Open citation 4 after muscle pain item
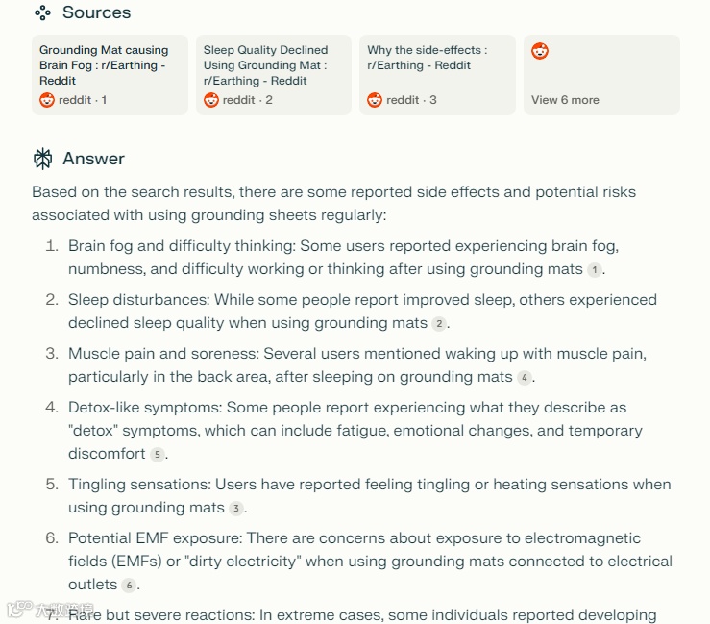 (x=524, y=378)
